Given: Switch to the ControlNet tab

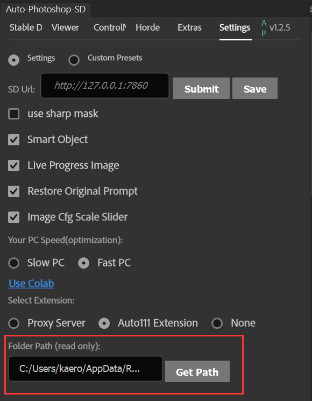Looking at the screenshot, I should (x=110, y=27).
